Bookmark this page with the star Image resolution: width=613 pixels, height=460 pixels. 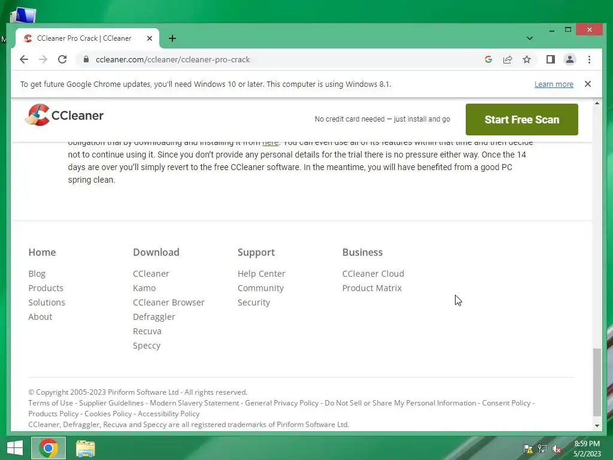(x=527, y=59)
